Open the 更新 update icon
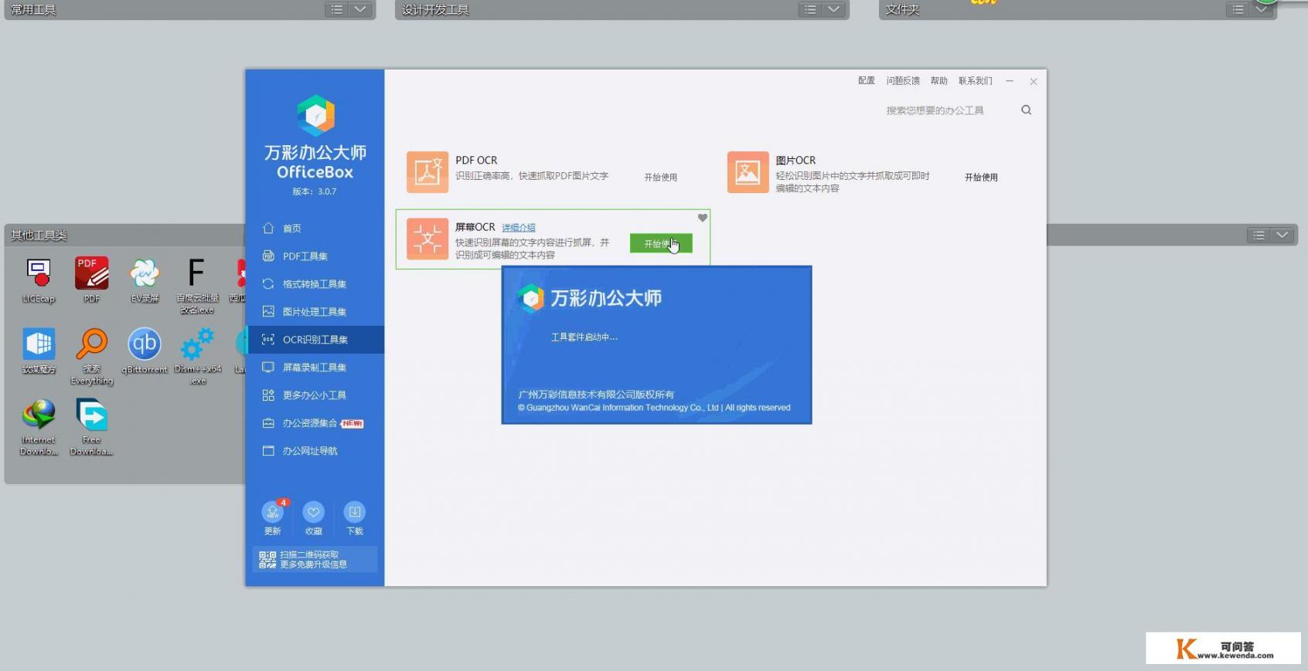The width and height of the screenshot is (1308, 671). (273, 512)
